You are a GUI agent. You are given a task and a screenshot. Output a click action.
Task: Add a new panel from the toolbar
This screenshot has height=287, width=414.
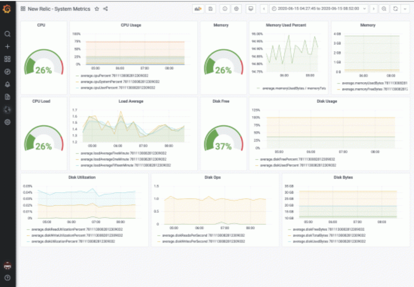(x=198, y=9)
